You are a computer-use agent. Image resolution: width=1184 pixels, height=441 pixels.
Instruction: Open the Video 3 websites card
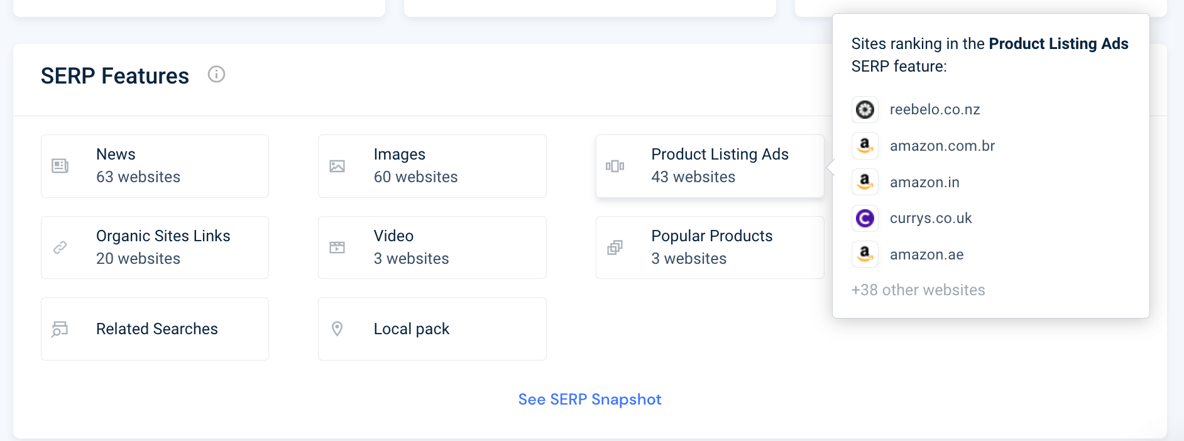(x=432, y=248)
